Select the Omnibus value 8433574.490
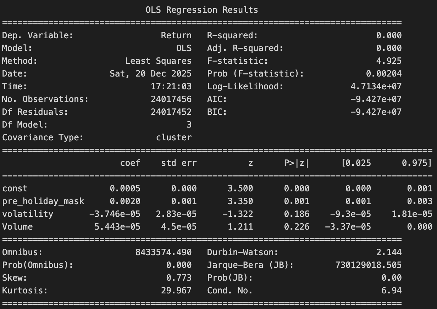Viewport: 437px width, 309px height. pyautogui.click(x=163, y=252)
